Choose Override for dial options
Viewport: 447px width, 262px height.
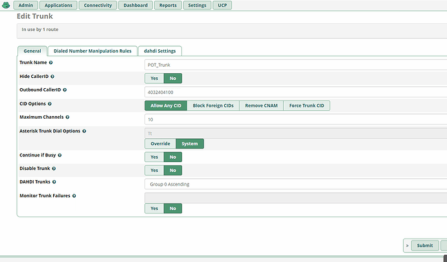click(x=160, y=143)
